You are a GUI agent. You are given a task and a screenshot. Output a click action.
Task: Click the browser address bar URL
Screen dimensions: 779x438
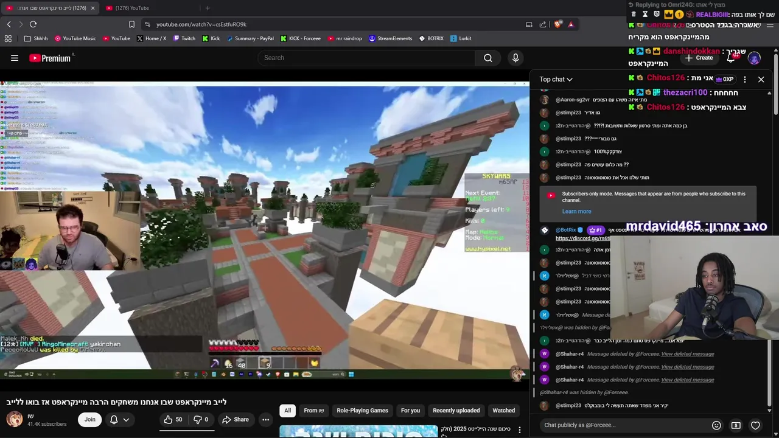point(201,24)
